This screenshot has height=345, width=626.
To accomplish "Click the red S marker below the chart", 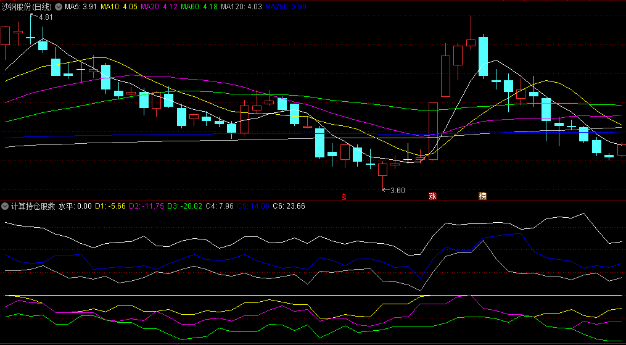I will (x=344, y=196).
